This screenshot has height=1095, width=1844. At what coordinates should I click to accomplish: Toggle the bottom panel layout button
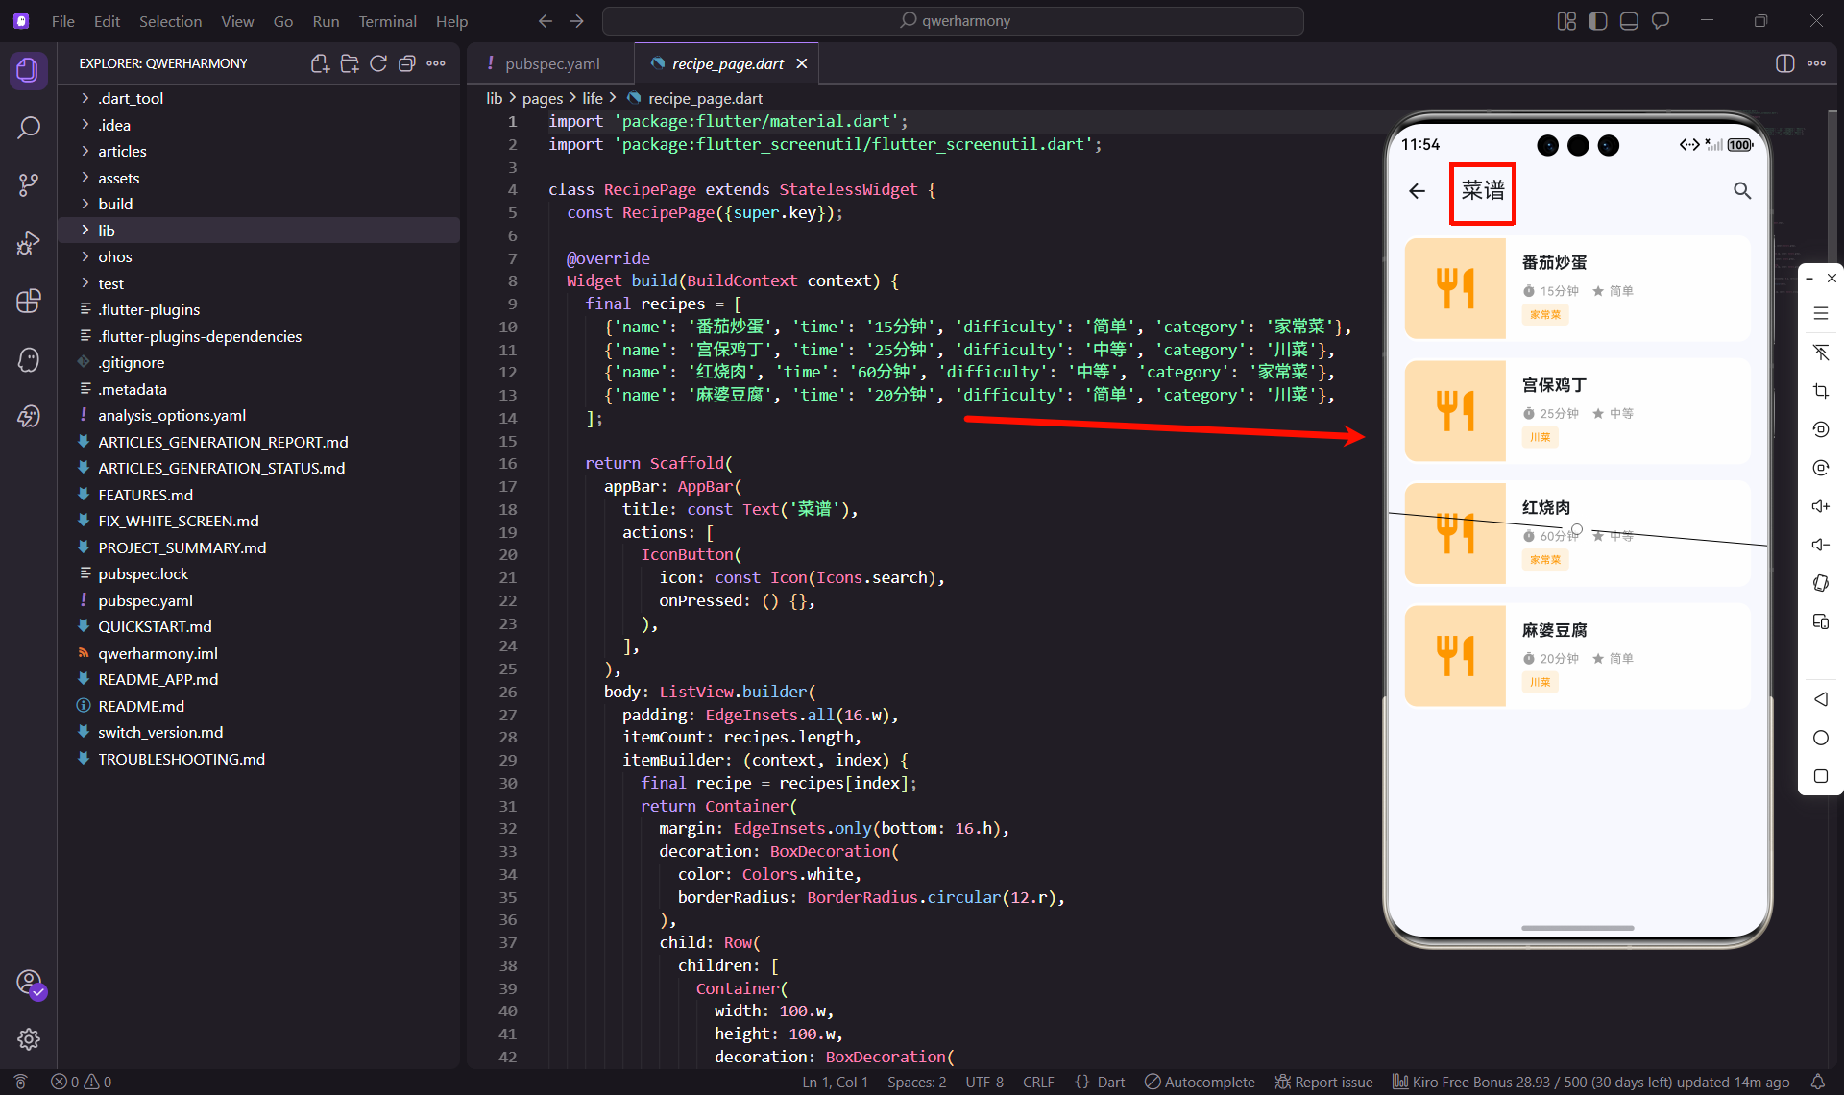click(1629, 21)
